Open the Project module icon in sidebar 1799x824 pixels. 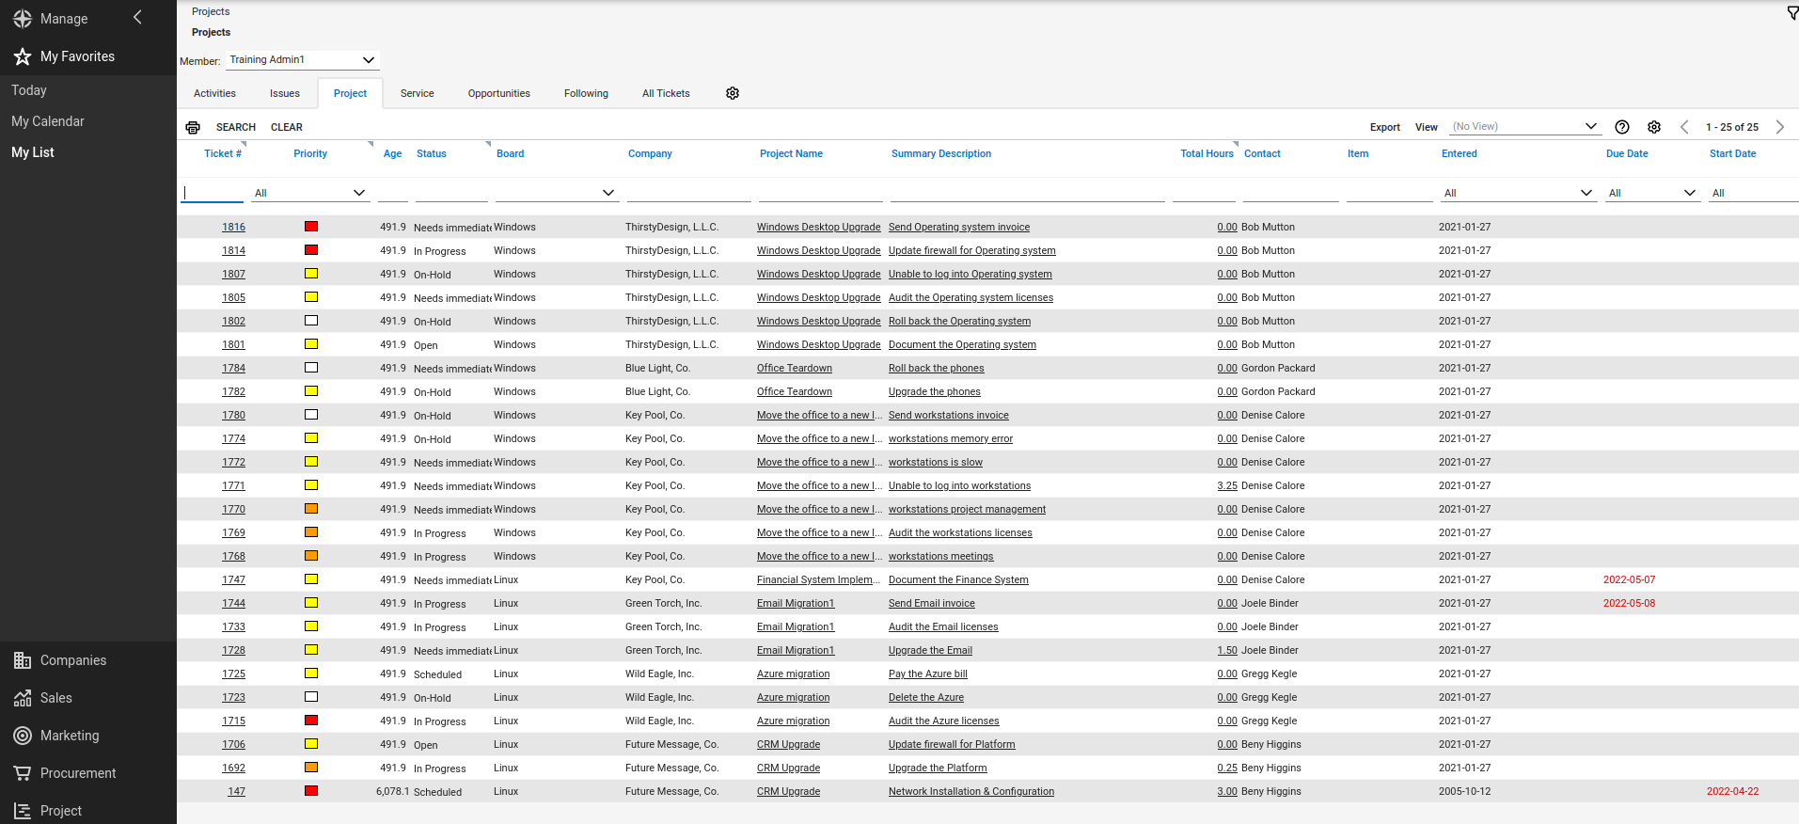point(23,811)
